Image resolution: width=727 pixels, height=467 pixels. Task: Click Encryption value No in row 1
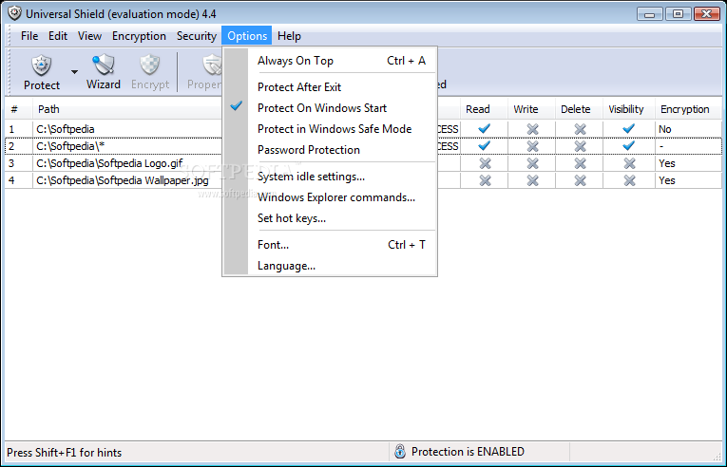pos(665,129)
